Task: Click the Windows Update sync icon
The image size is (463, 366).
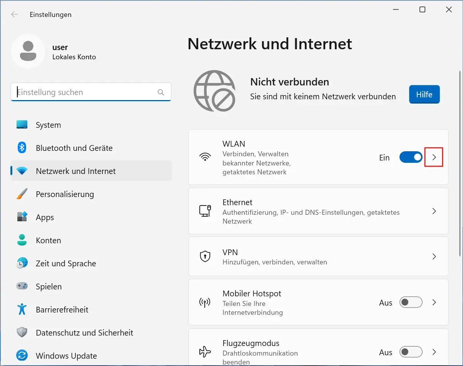Action: pos(22,356)
